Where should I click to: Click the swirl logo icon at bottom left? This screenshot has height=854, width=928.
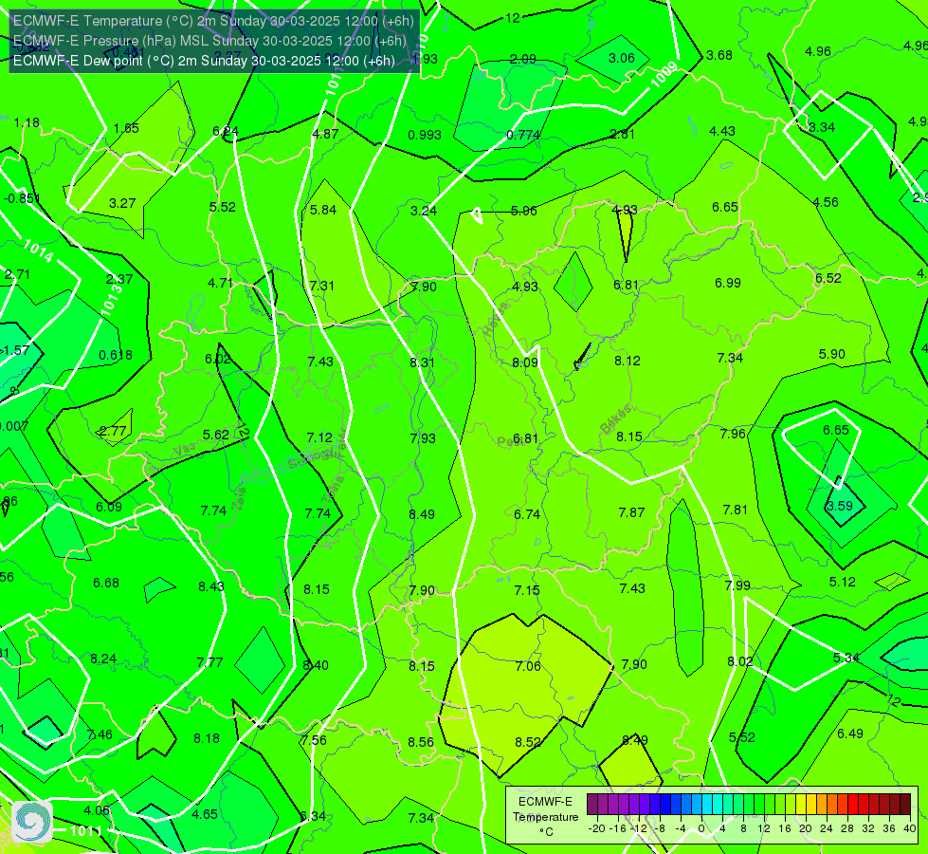point(32,822)
